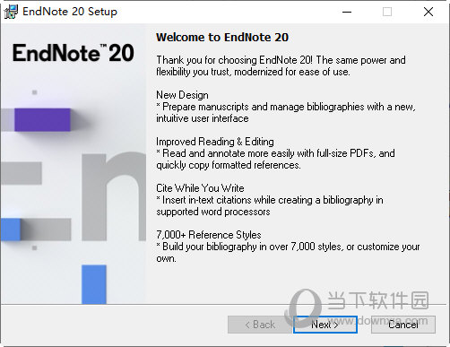Click the 'New Design' section title
450x347 pixels.
point(182,95)
